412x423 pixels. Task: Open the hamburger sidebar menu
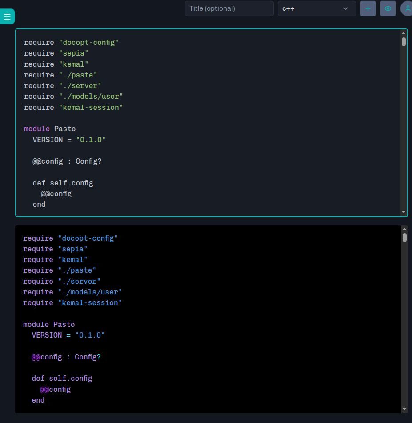click(x=7, y=17)
